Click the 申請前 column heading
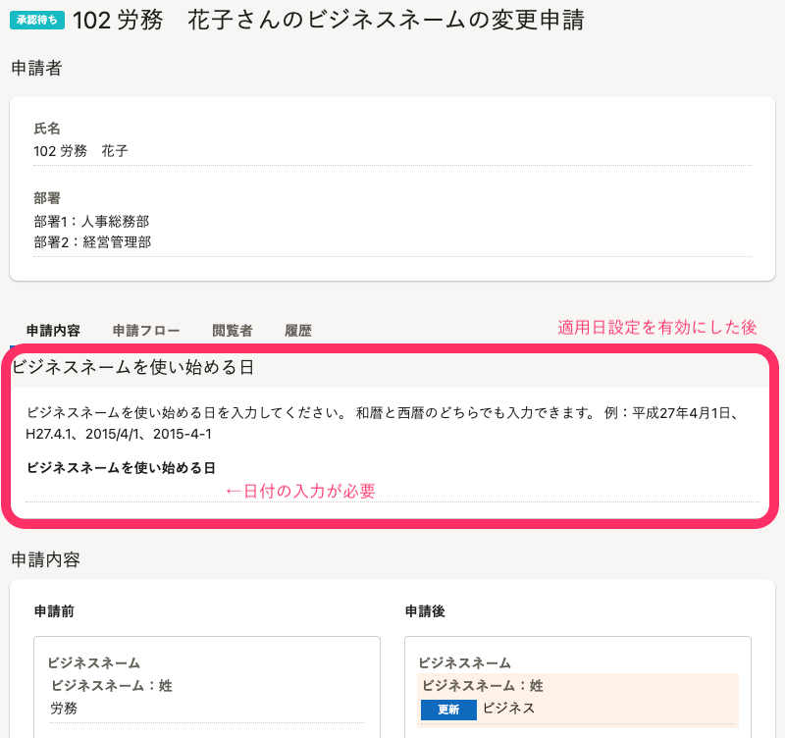This screenshot has height=738, width=785. [54, 610]
